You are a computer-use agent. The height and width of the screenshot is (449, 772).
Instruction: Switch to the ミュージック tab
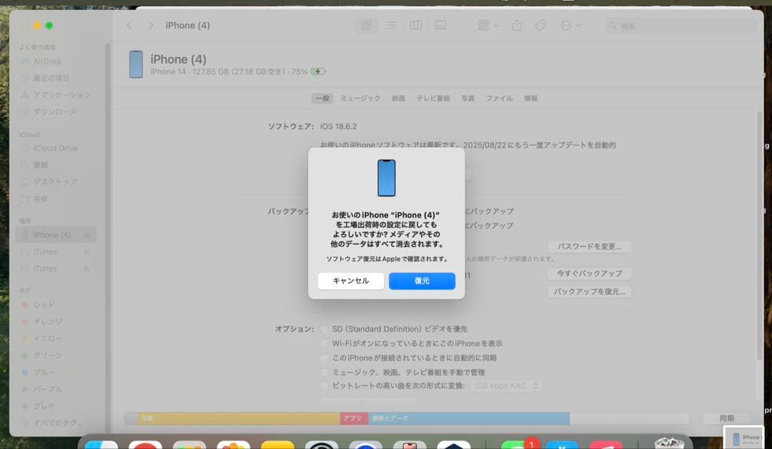[x=360, y=99]
